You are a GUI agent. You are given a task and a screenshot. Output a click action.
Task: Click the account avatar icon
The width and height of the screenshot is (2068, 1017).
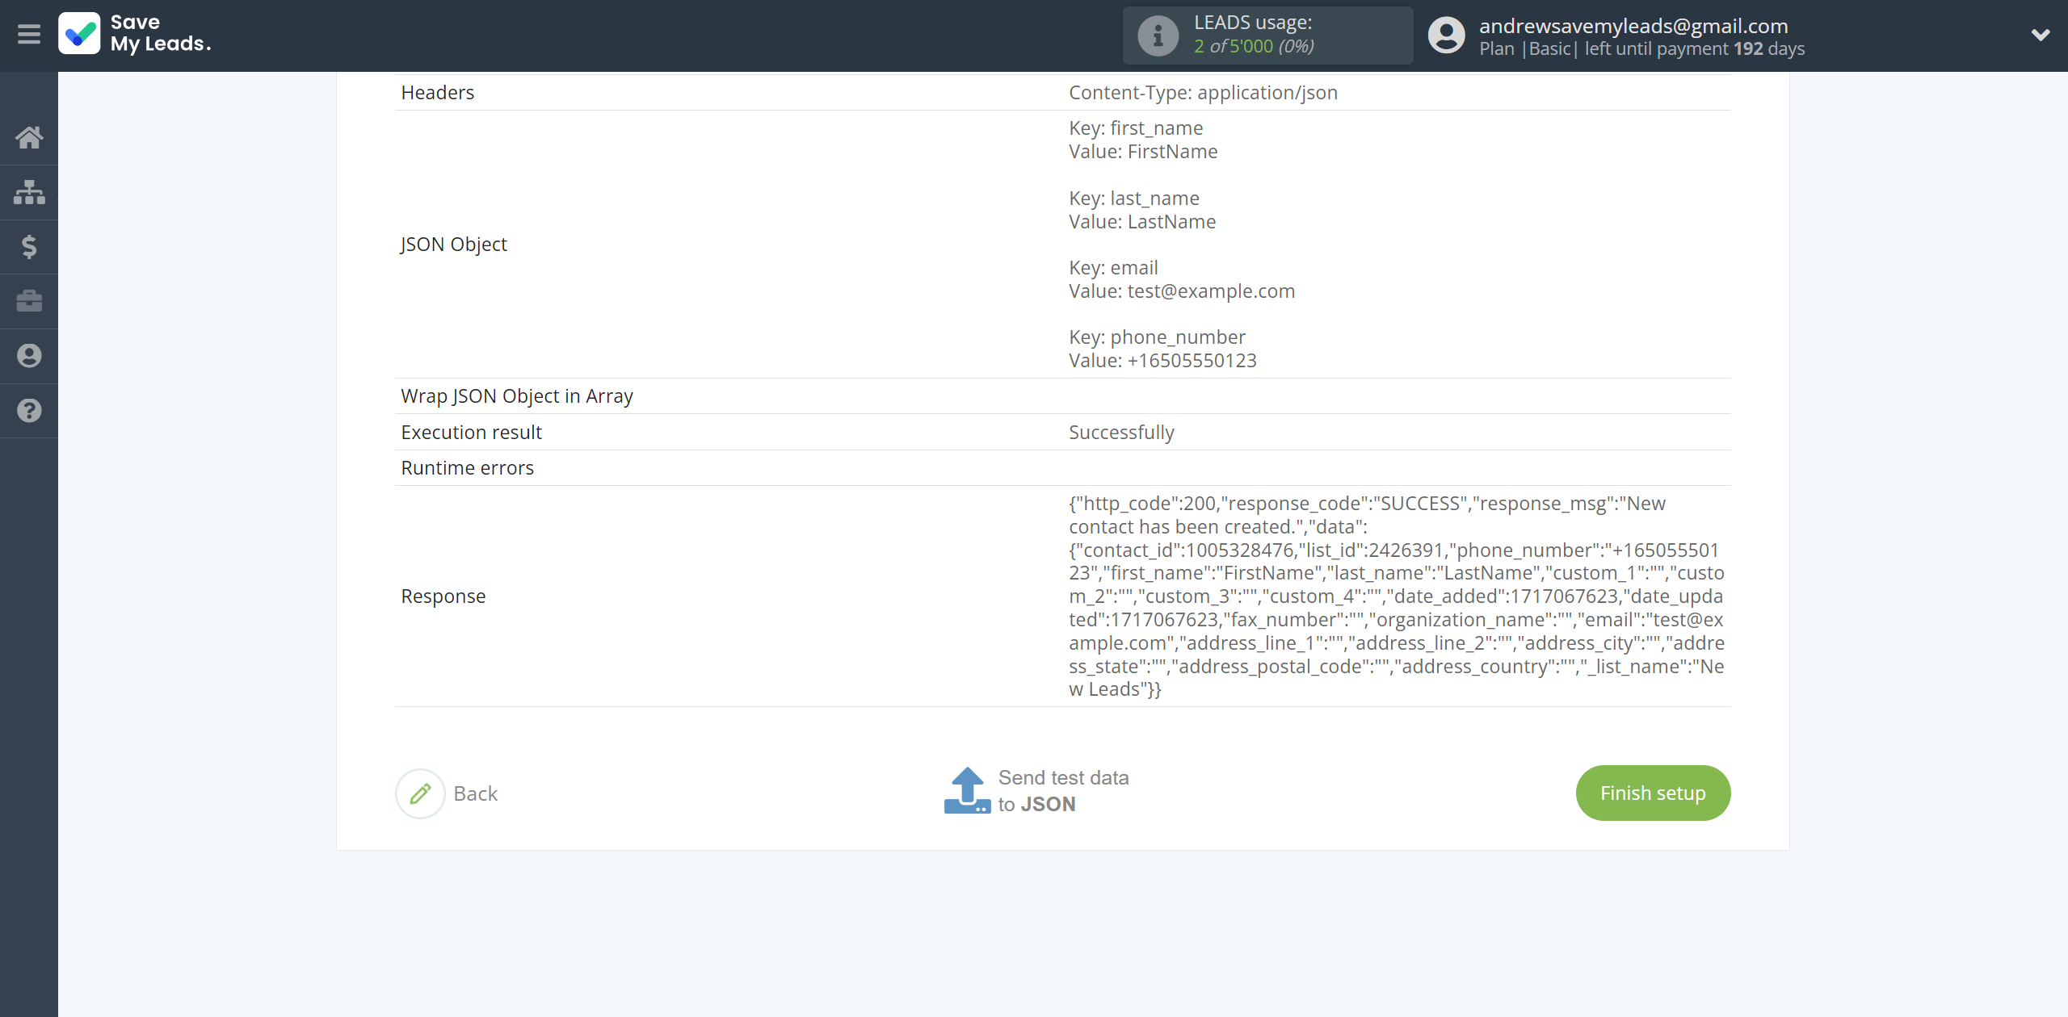click(x=1446, y=36)
